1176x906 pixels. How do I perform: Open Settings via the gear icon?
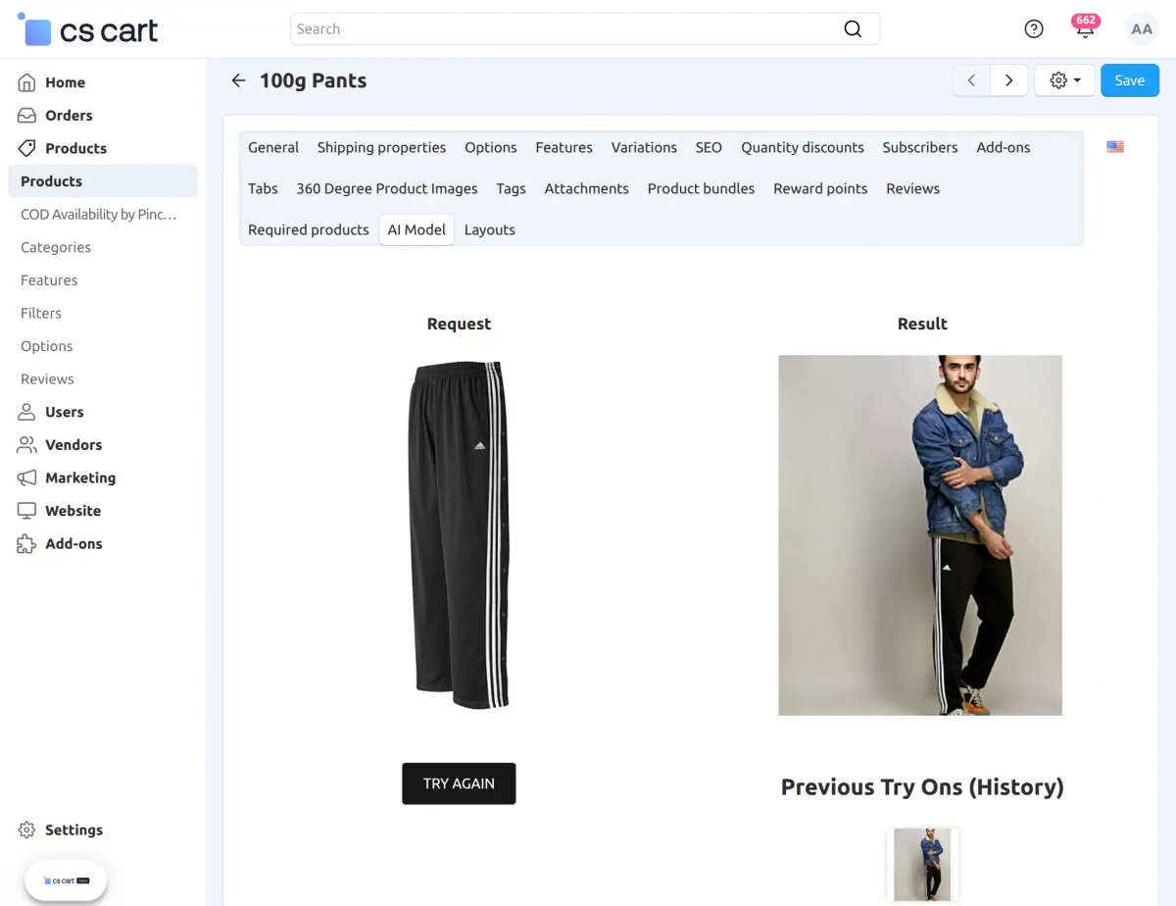pyautogui.click(x=28, y=830)
